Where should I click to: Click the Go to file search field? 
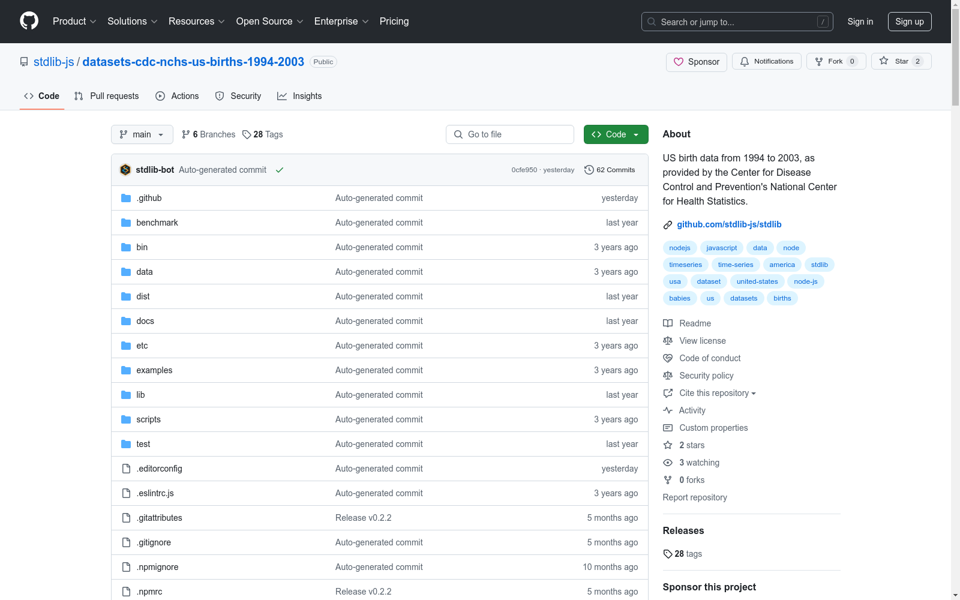click(x=510, y=134)
